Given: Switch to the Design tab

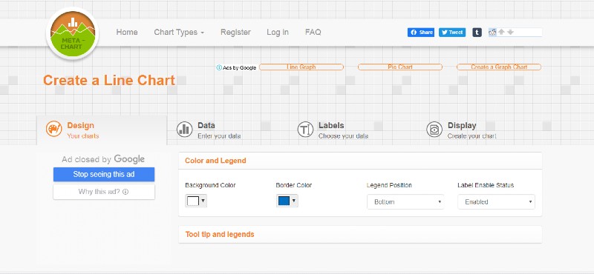Looking at the screenshot, I should click(x=102, y=130).
